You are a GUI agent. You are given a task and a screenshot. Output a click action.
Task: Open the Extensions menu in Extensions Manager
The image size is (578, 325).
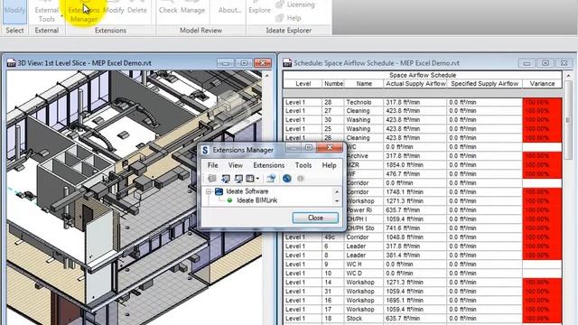tap(269, 165)
